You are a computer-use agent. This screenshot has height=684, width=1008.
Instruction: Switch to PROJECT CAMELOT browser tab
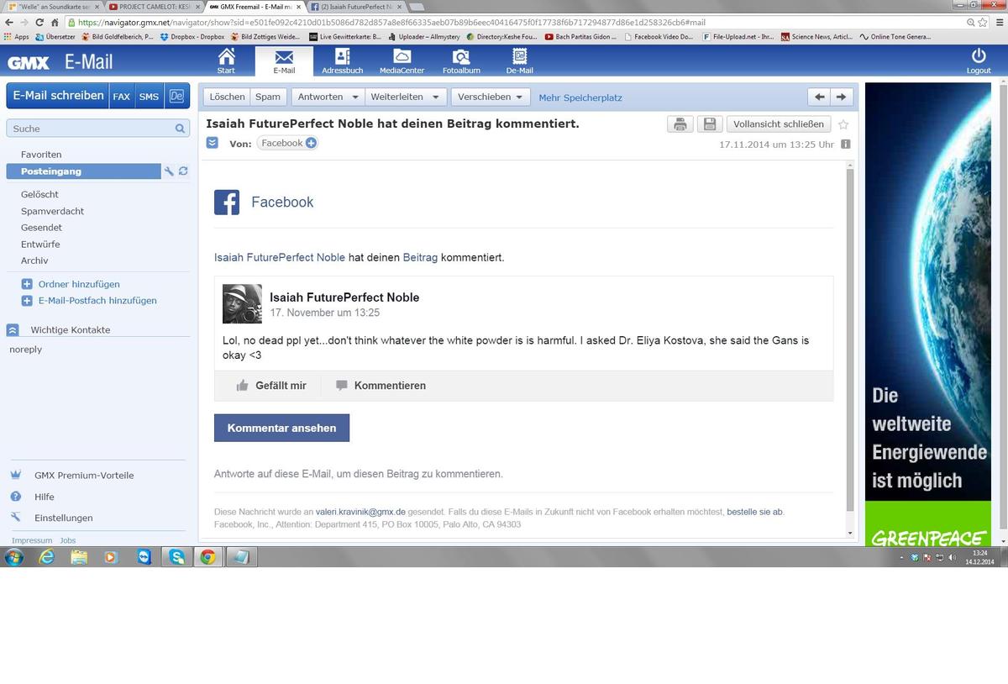[x=155, y=6]
